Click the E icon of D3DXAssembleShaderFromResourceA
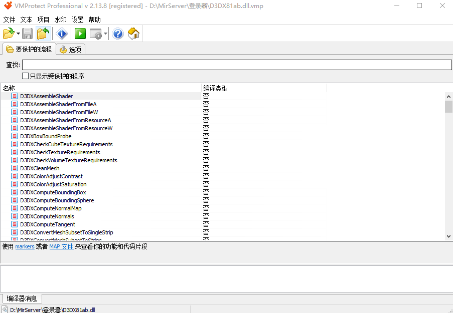Image resolution: width=453 pixels, height=313 pixels. point(15,120)
